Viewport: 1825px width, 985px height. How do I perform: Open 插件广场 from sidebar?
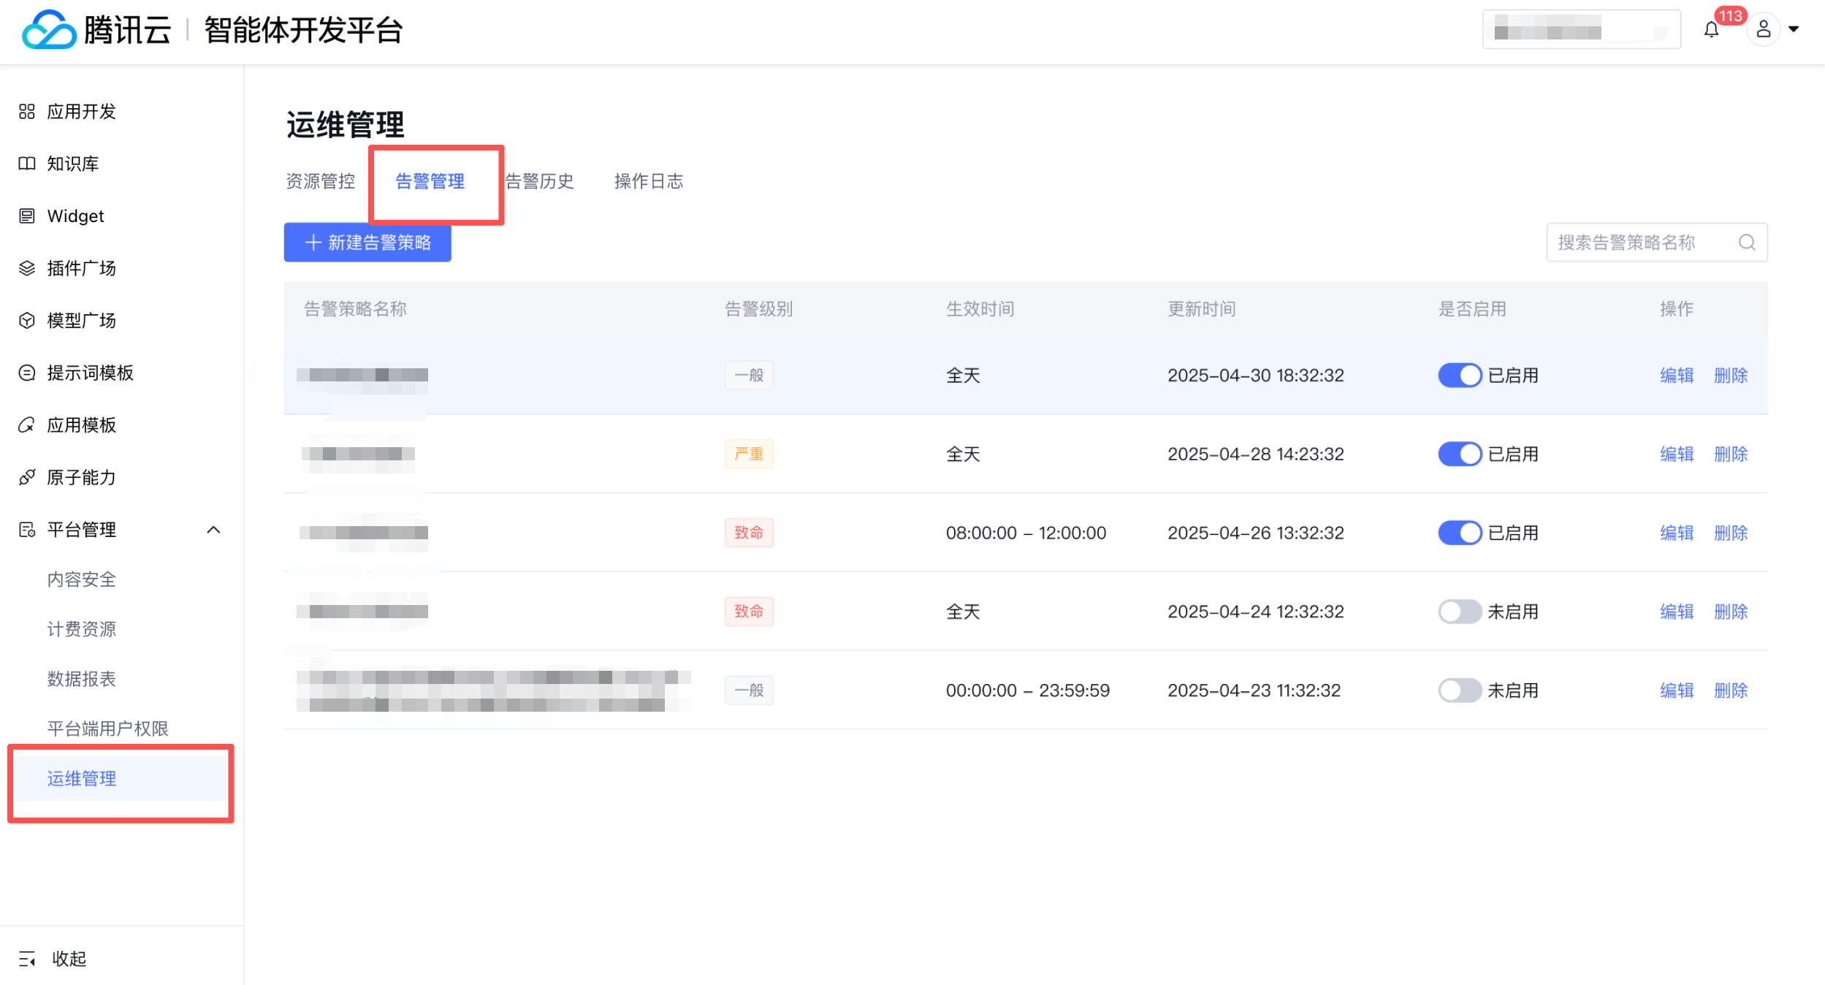tap(81, 268)
